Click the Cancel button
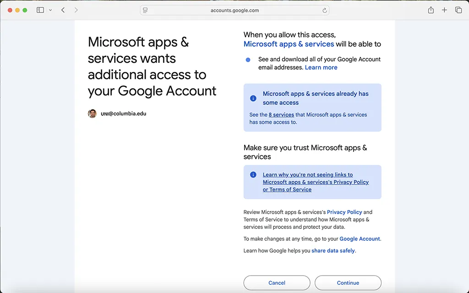 pos(277,283)
